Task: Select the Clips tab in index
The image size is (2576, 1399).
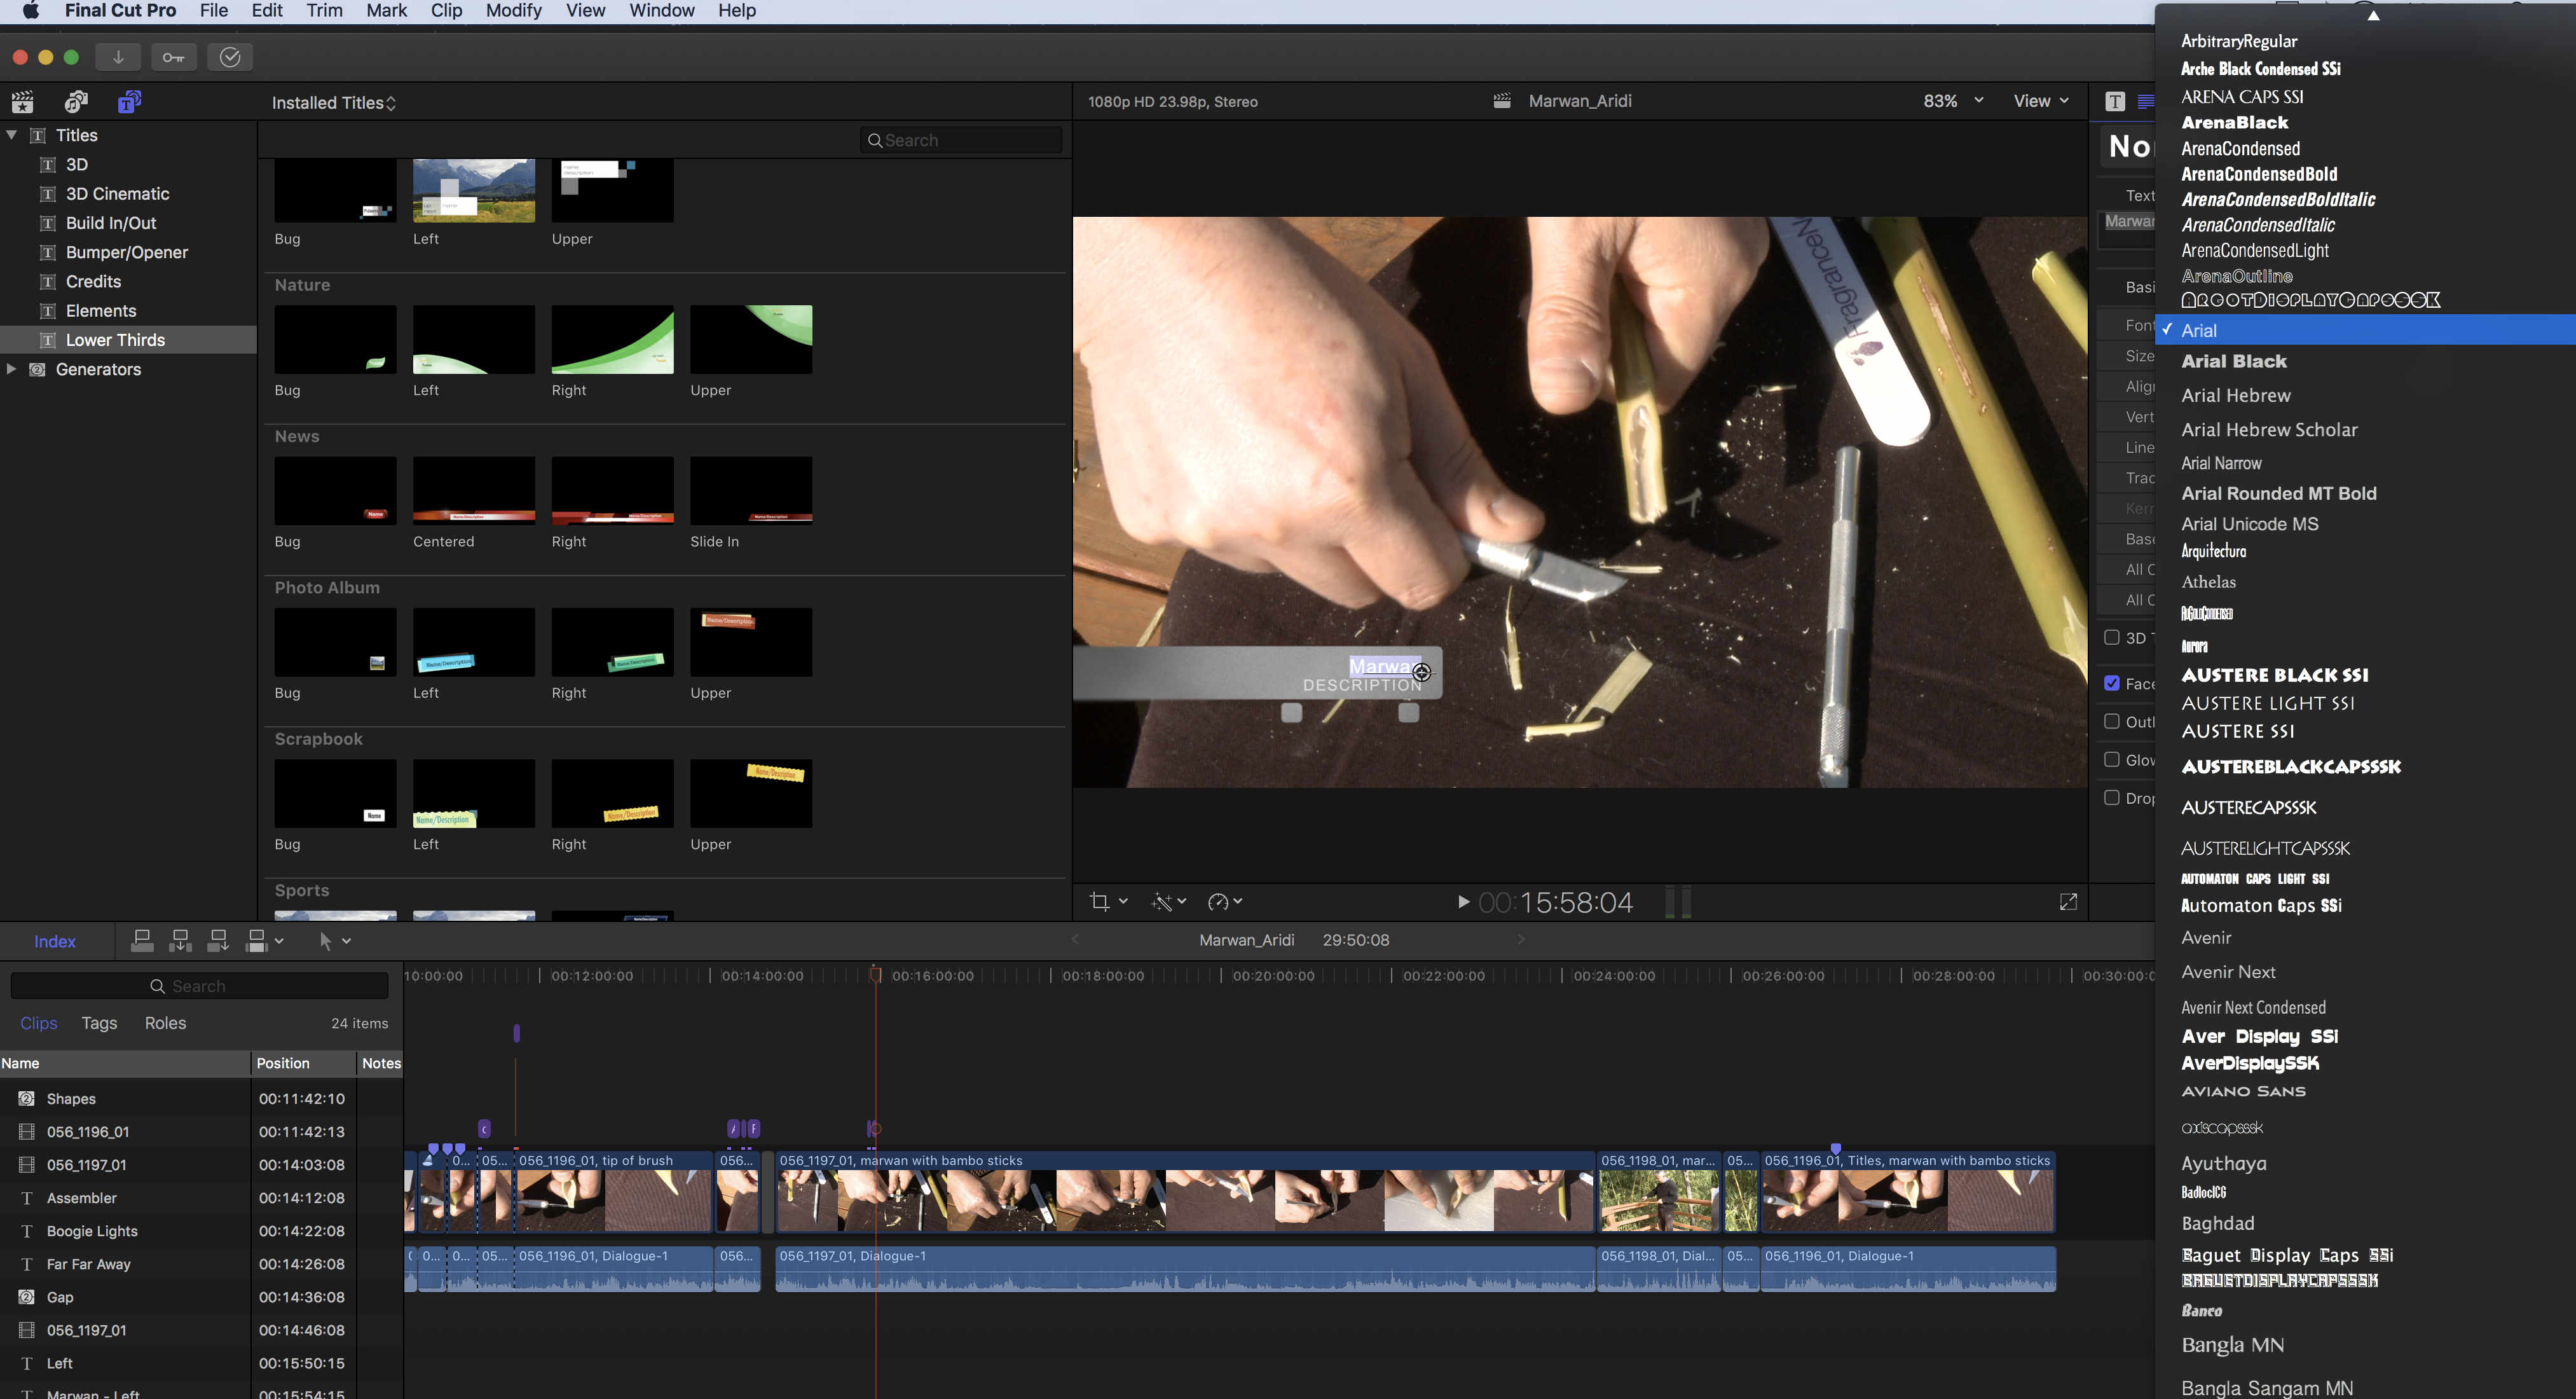Action: click(x=39, y=1023)
